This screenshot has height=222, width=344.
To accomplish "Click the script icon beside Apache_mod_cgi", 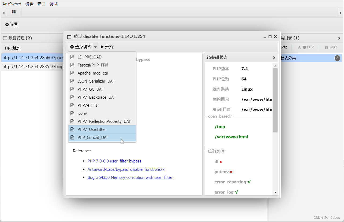I will click(x=72, y=73).
